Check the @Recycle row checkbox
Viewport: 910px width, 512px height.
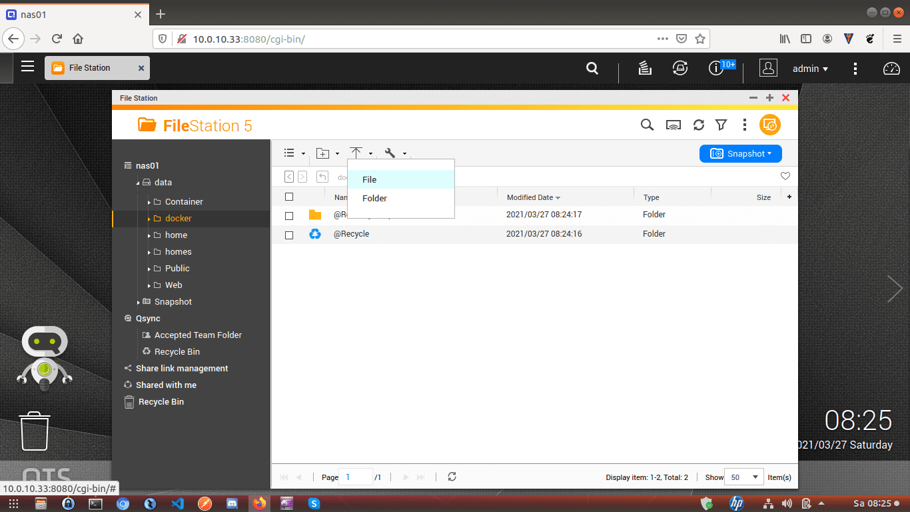coord(289,235)
